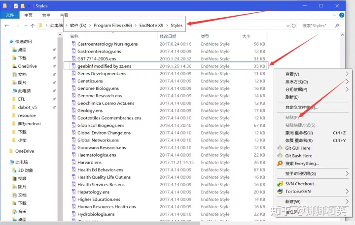Click the breadcrumb arrow after EndNote X9
The width and height of the screenshot is (355, 225).
click(x=167, y=26)
